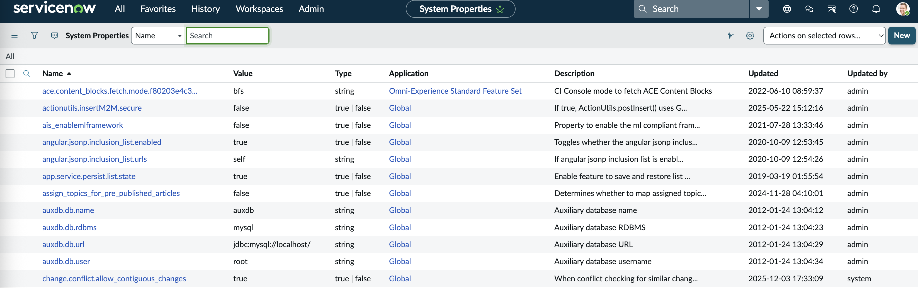
Task: Toggle column search magnifier icon in header
Action: [27, 74]
